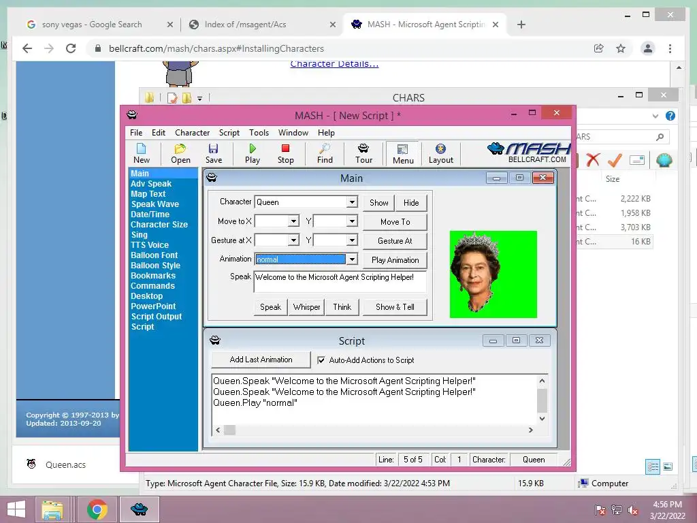
Task: Click the MASH title bar hat icon
Action: (132, 114)
